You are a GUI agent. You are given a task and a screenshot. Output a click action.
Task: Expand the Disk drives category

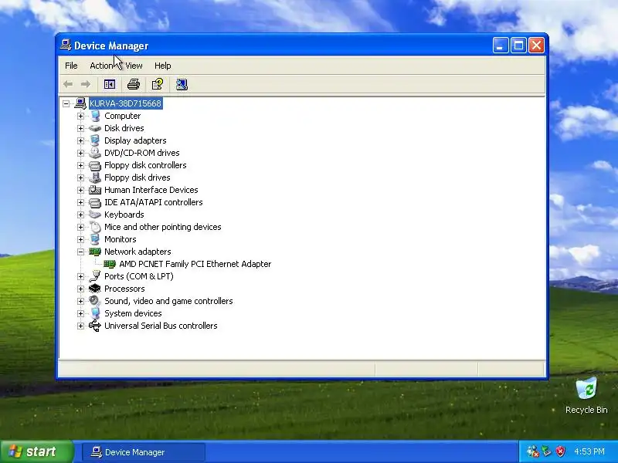click(x=81, y=128)
